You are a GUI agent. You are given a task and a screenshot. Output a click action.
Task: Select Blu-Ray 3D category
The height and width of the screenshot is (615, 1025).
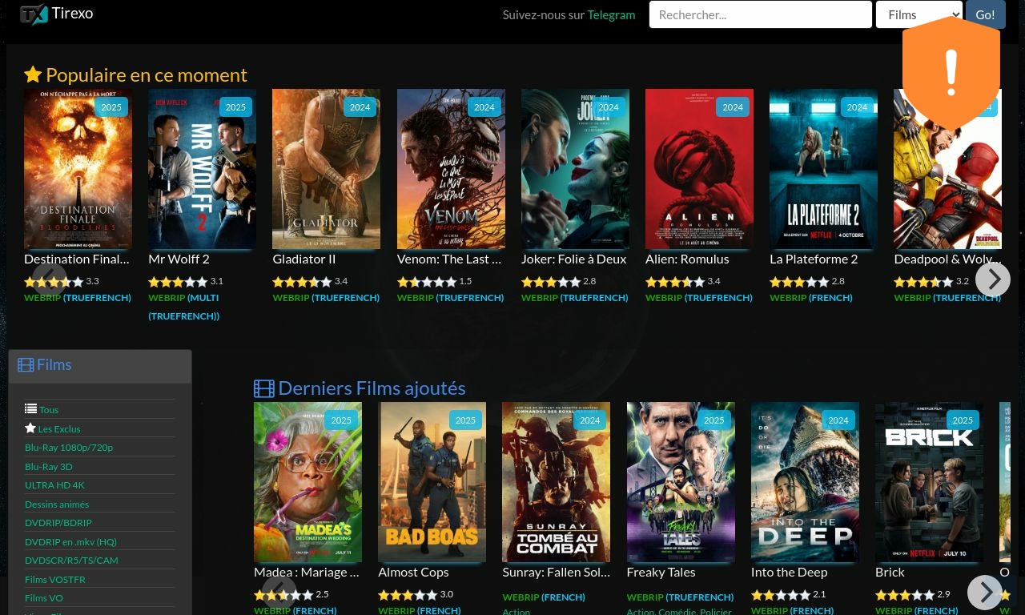[49, 466]
